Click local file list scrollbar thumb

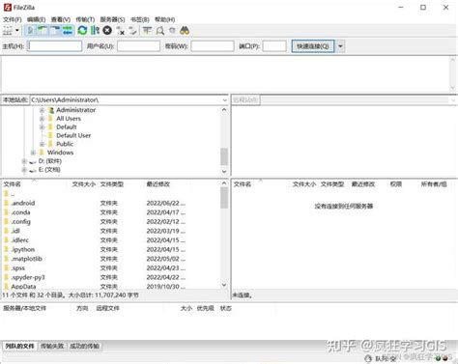[x=224, y=198]
